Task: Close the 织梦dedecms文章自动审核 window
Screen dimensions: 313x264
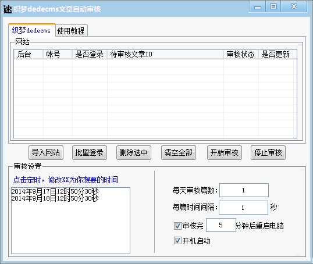Action: click(x=294, y=7)
